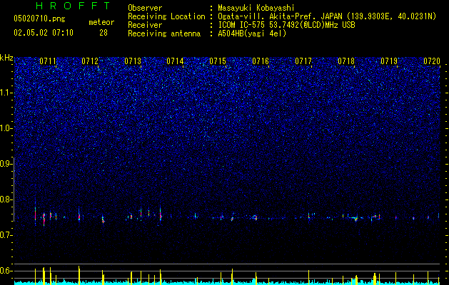Click the meteor label
The width and height of the screenshot is (449, 285).
pyautogui.click(x=101, y=22)
